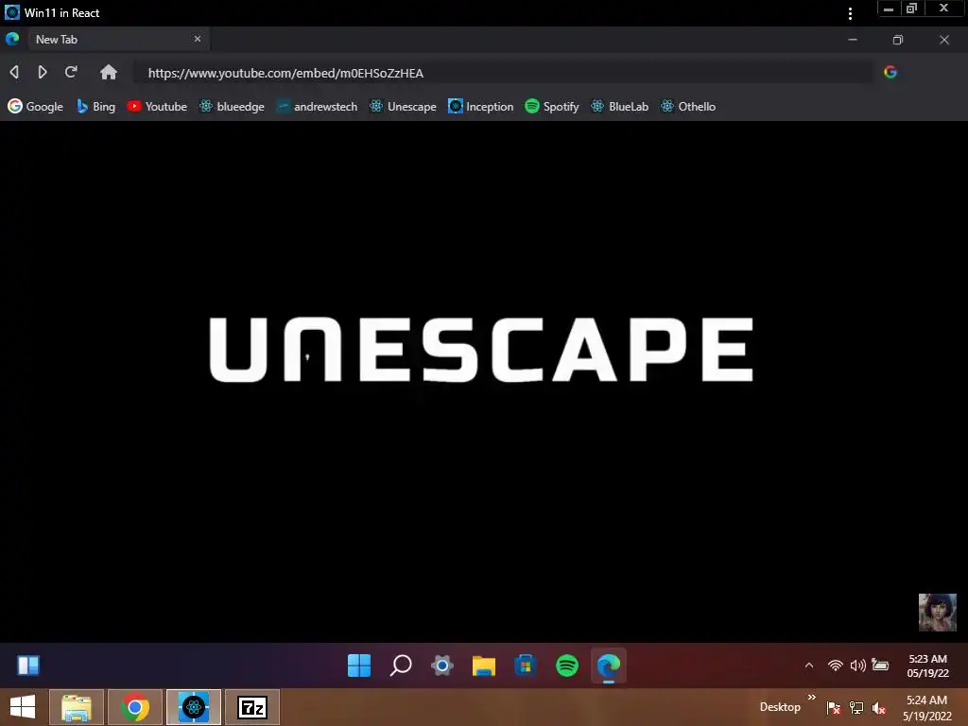The width and height of the screenshot is (968, 726).
Task: Click the Google icon beside the address bar
Action: click(x=890, y=72)
